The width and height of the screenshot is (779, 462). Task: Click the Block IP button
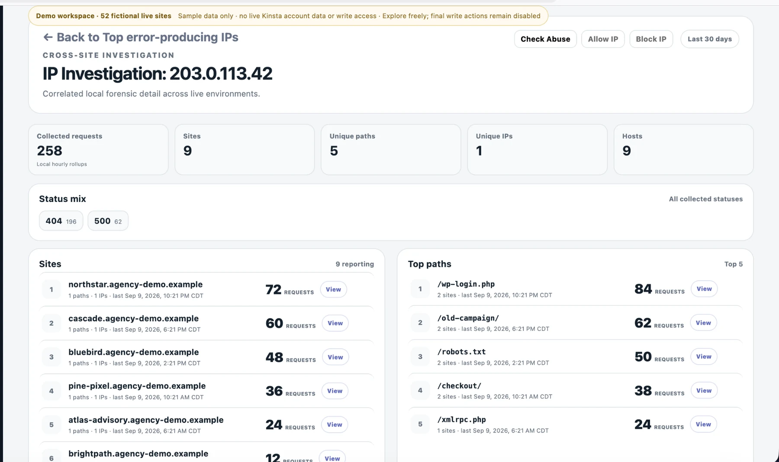(651, 39)
